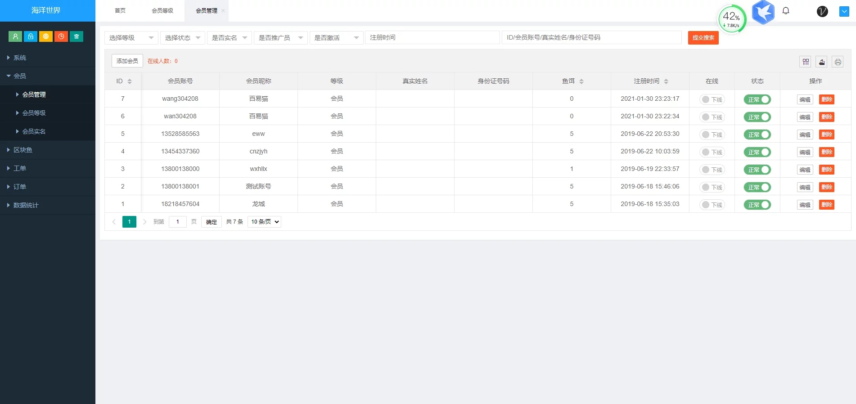Switch to the 会员等级 tab

(162, 11)
